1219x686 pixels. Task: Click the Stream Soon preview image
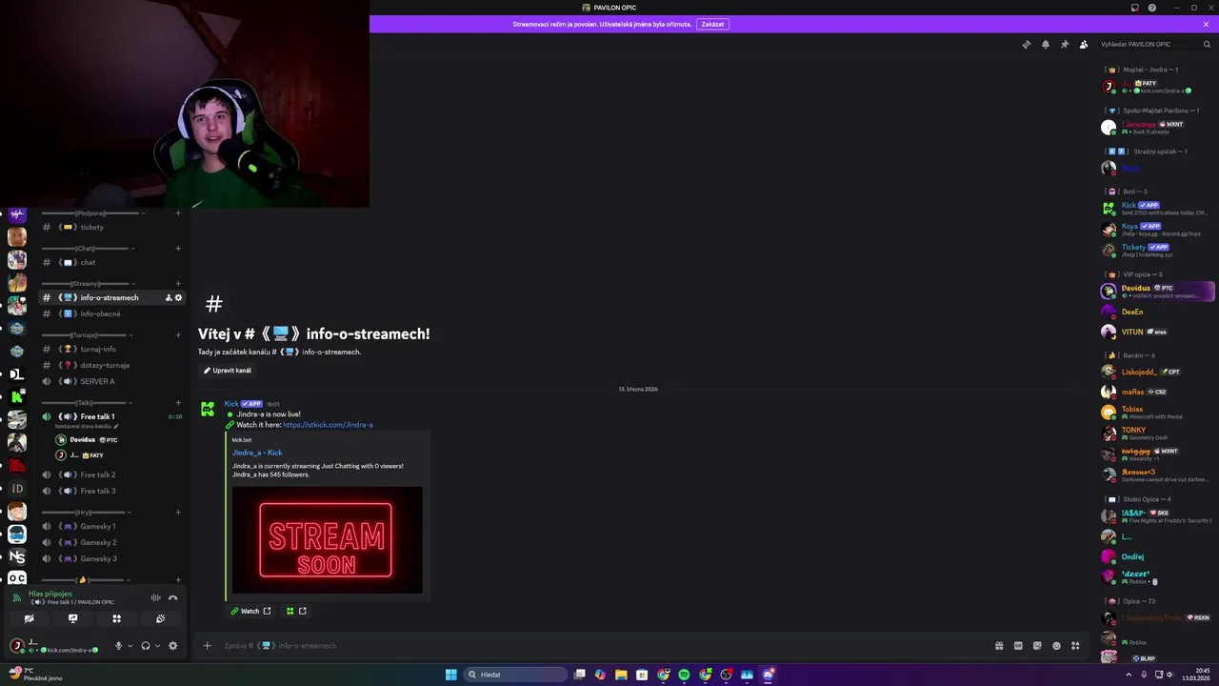pyautogui.click(x=327, y=540)
